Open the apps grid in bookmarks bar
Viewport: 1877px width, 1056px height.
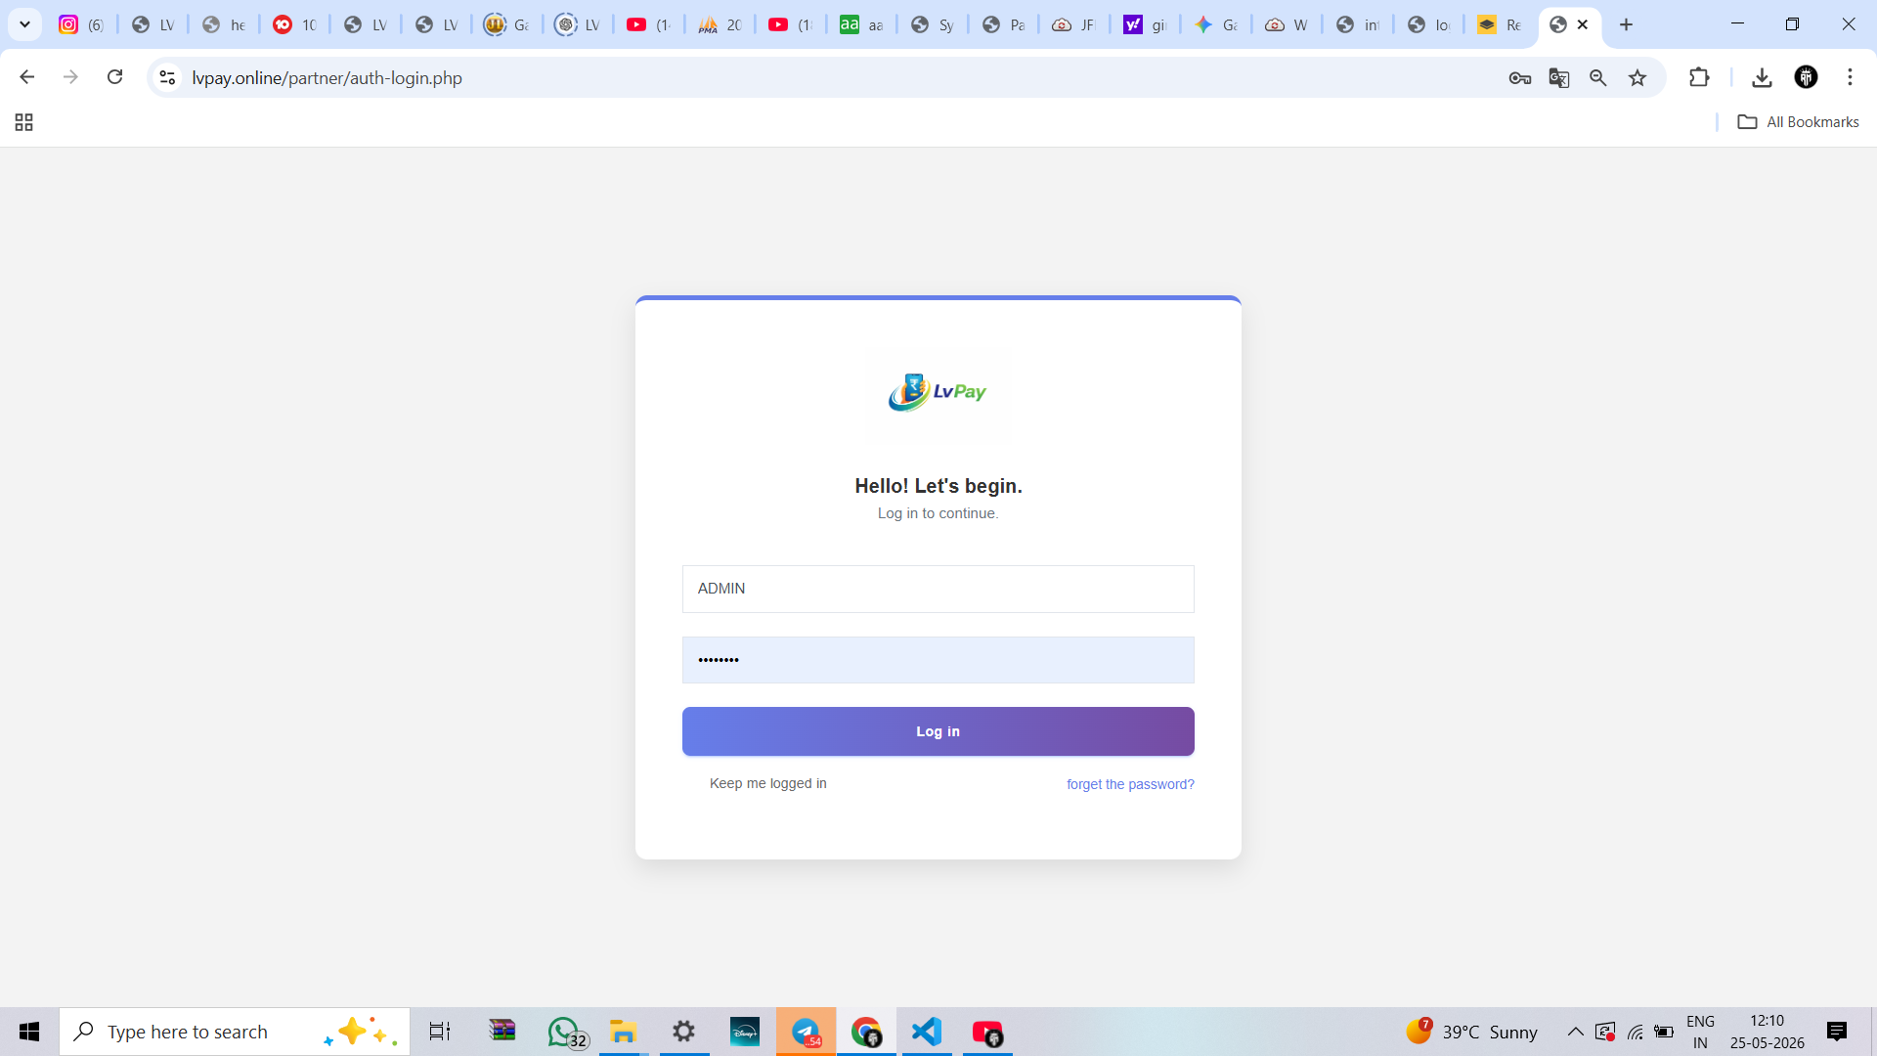[24, 122]
